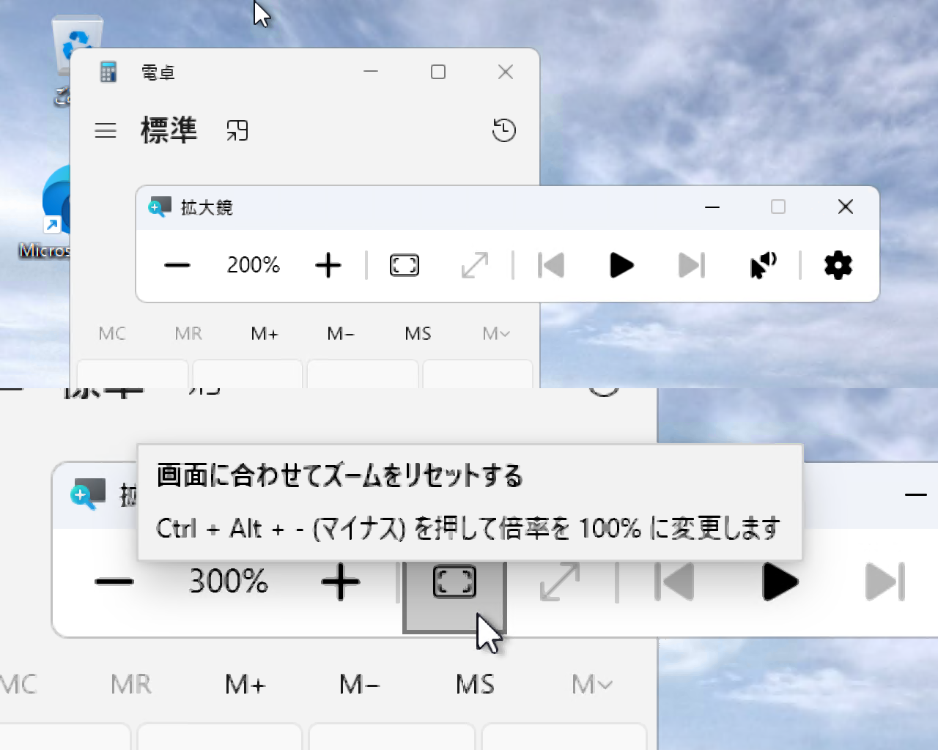This screenshot has height=750, width=938.
Task: Open the Calculator navigation menu
Action: pyautogui.click(x=106, y=131)
